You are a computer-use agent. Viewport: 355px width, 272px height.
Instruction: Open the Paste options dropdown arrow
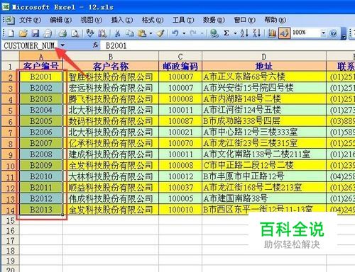click(x=151, y=33)
